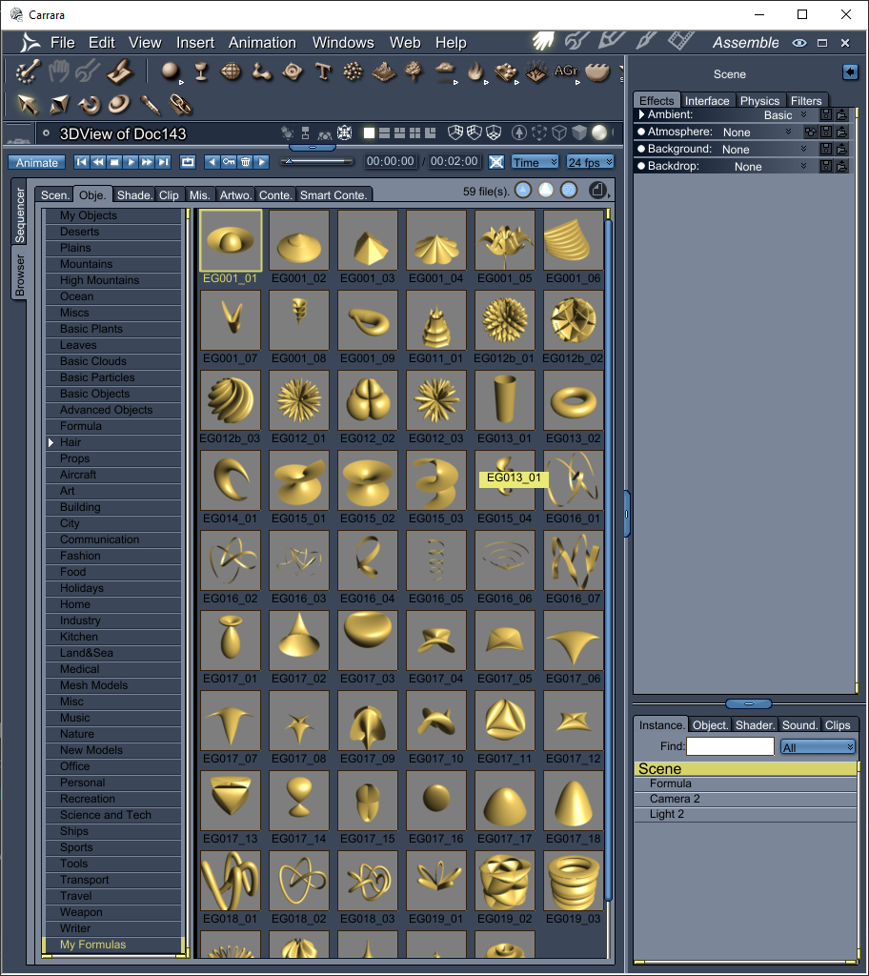Select the My Formulas category
The width and height of the screenshot is (869, 976).
[113, 945]
